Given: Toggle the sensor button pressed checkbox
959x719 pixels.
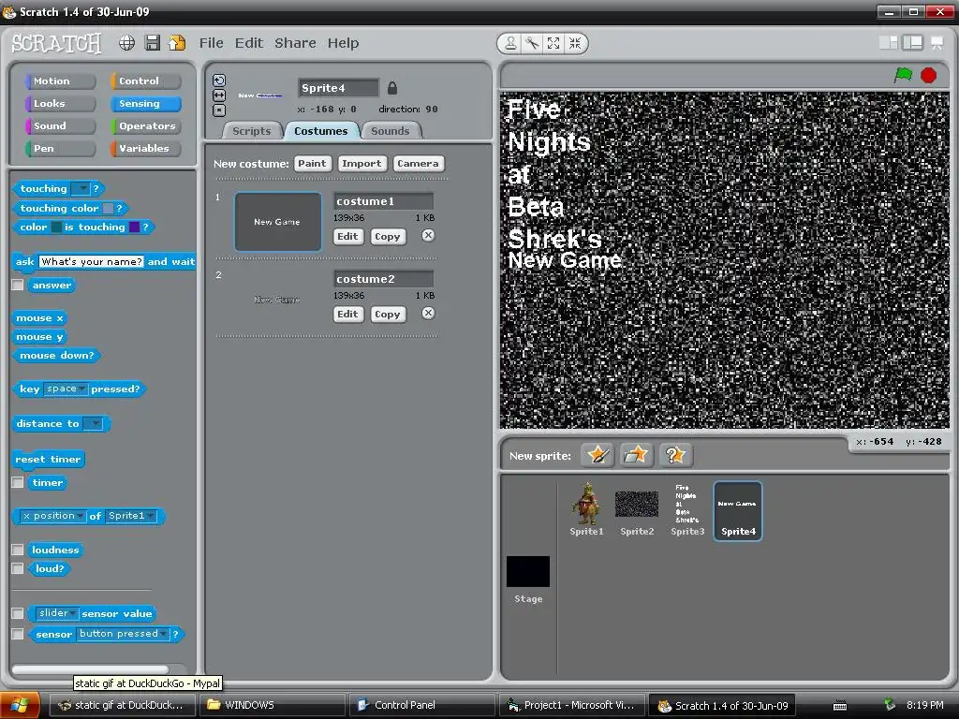Looking at the screenshot, I should (x=18, y=634).
